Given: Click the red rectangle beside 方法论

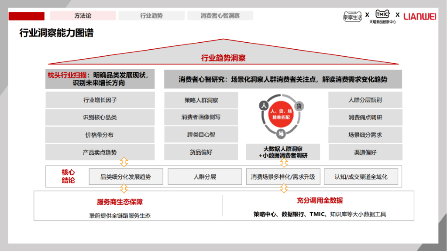Looking at the screenshot, I should pos(27,16).
